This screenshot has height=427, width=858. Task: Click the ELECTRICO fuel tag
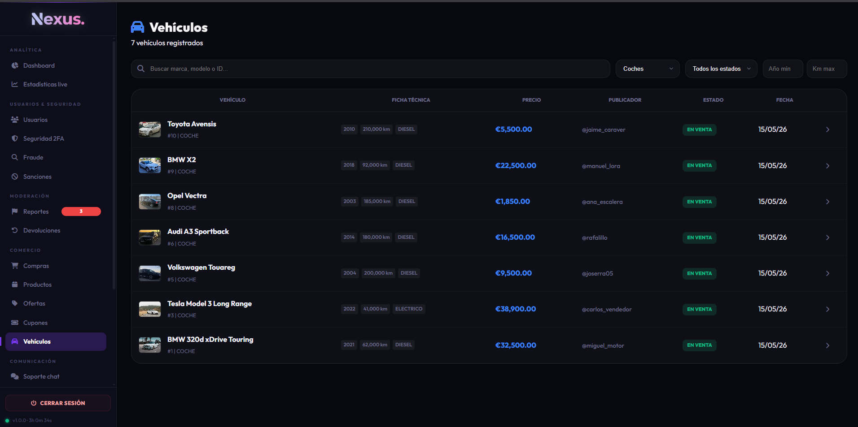[x=409, y=309]
